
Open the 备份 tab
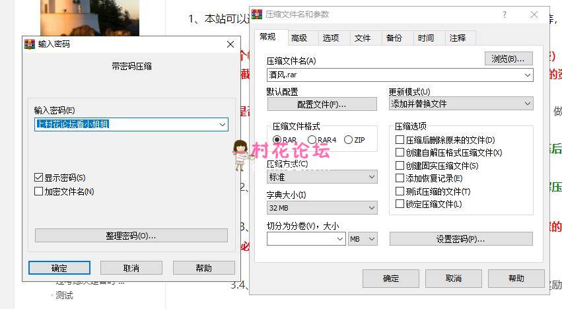coord(394,38)
